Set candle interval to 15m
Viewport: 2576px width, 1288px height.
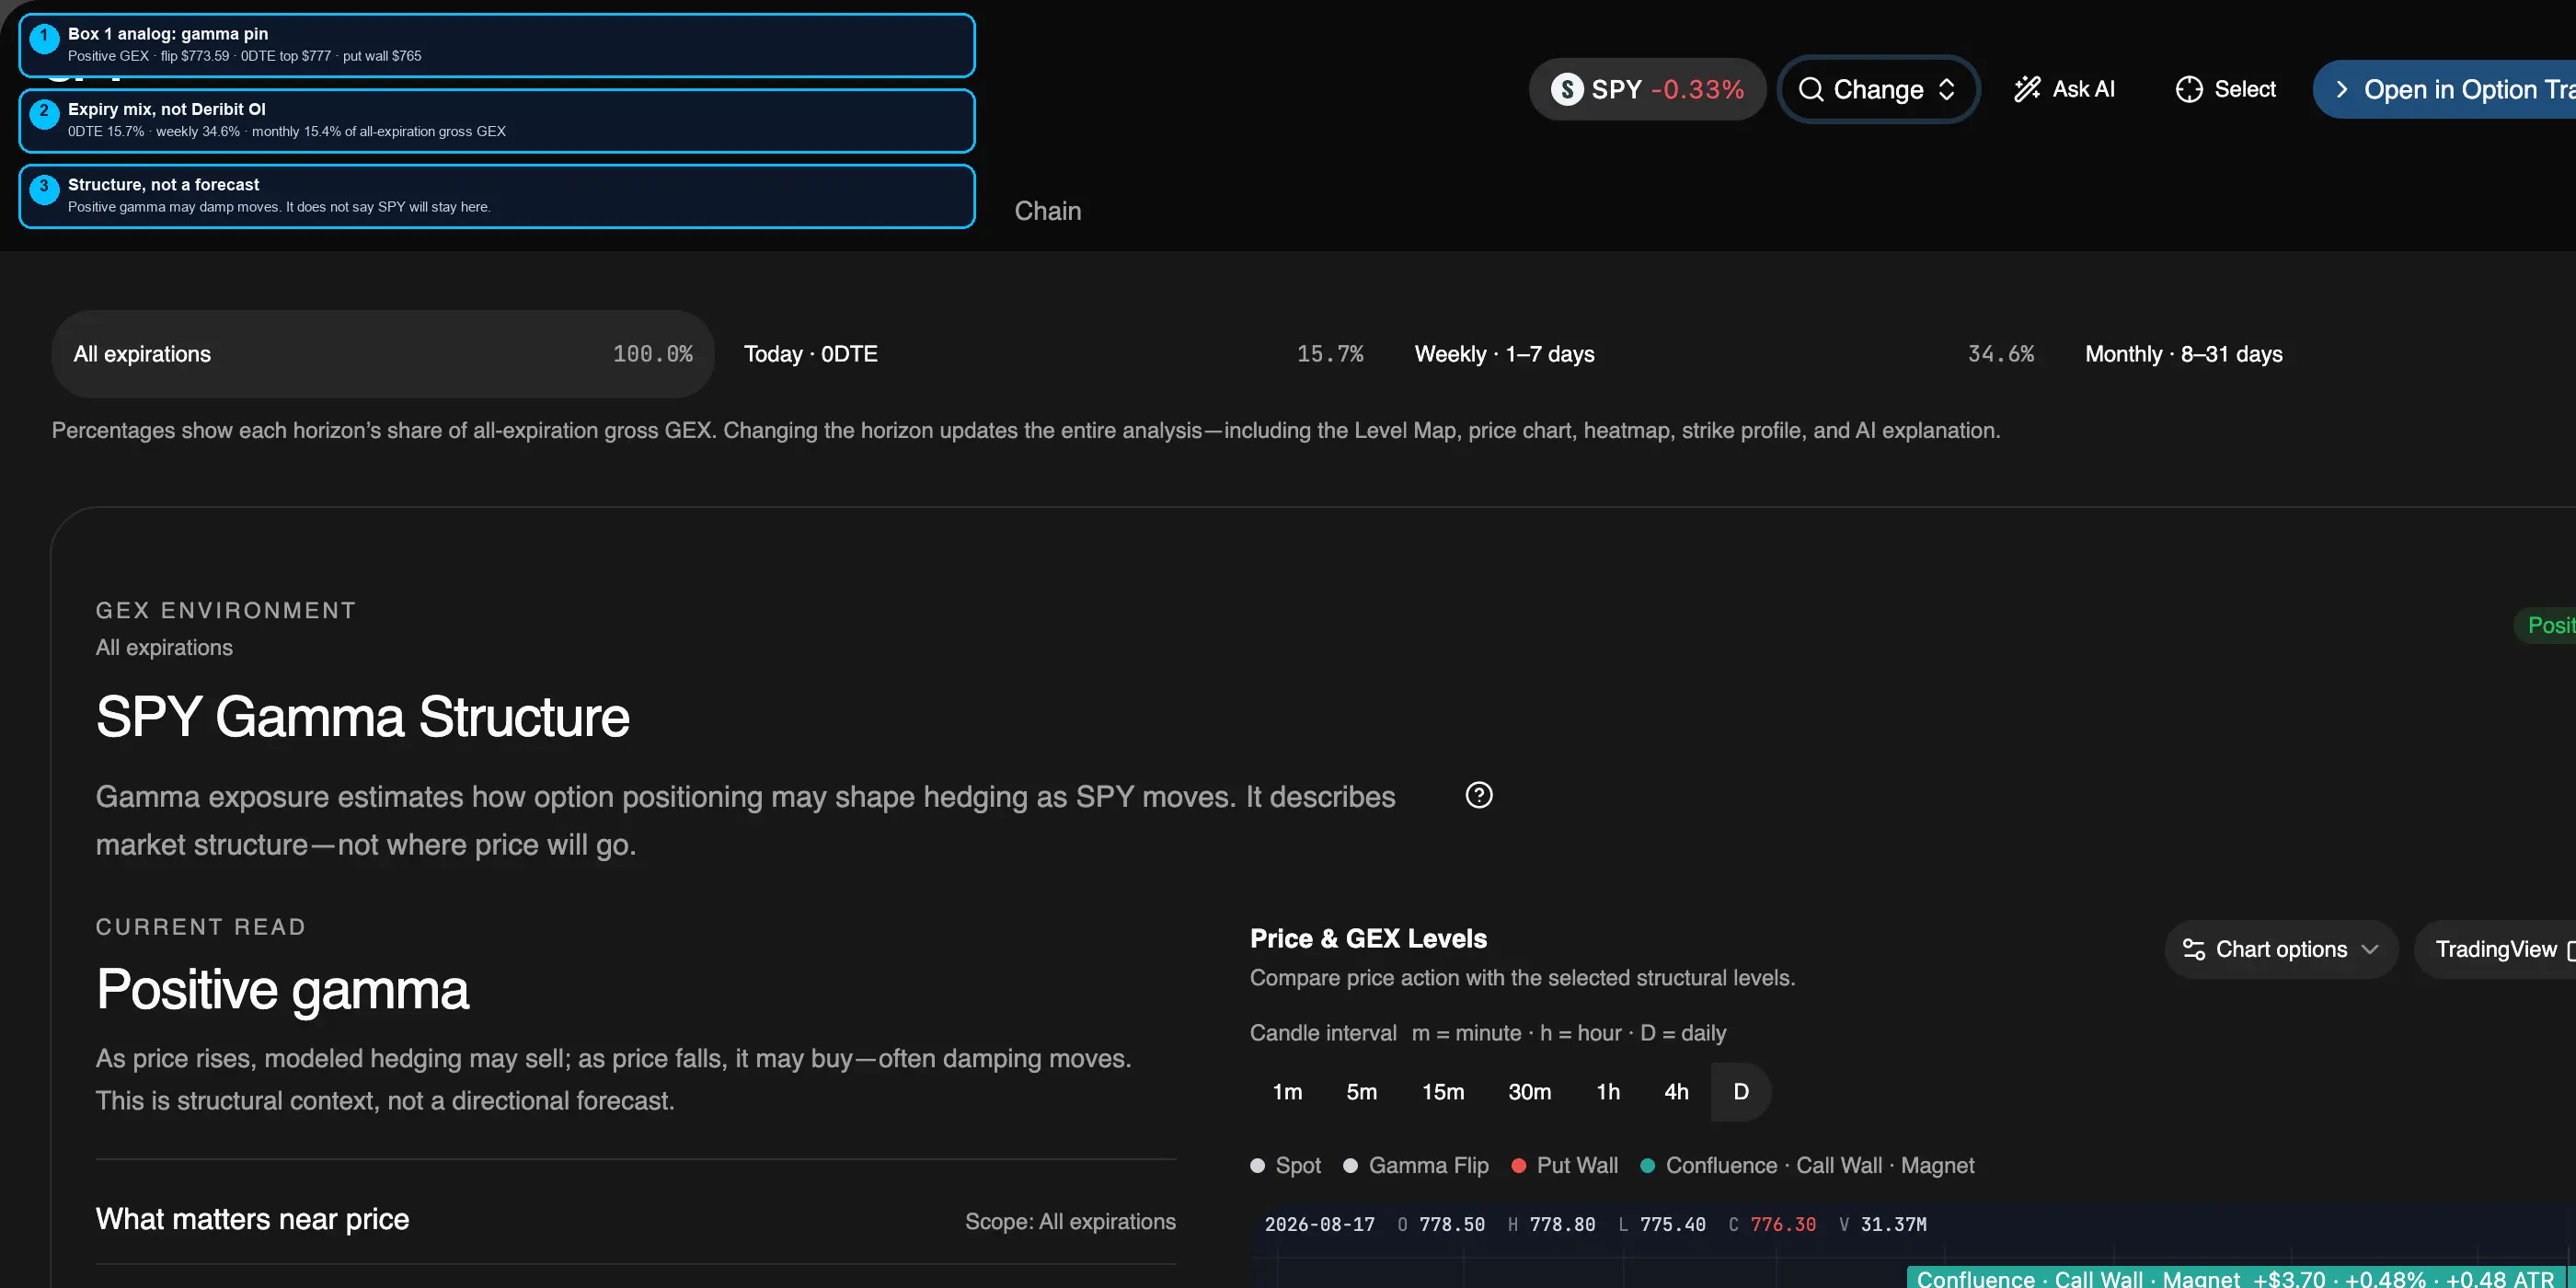tap(1443, 1092)
